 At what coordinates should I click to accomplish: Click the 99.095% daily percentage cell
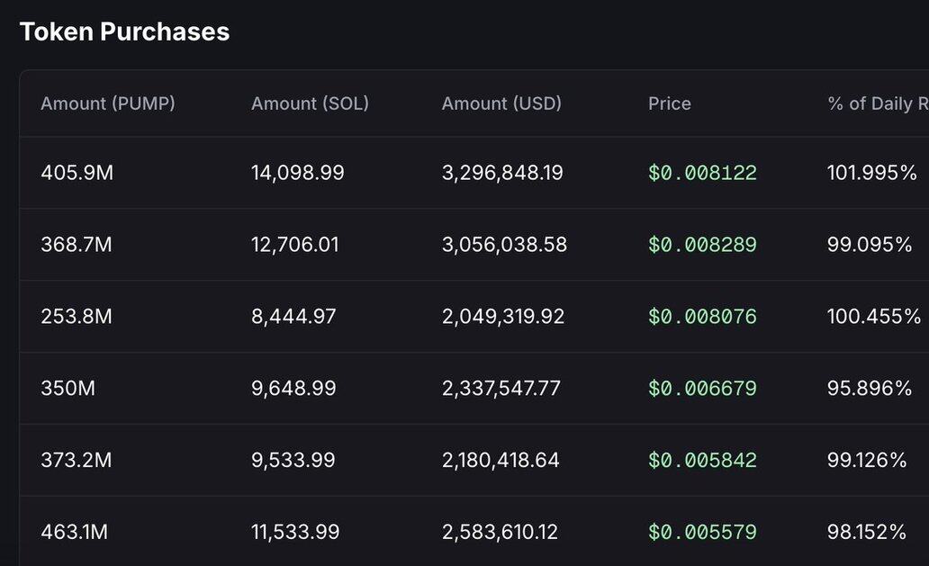(870, 245)
